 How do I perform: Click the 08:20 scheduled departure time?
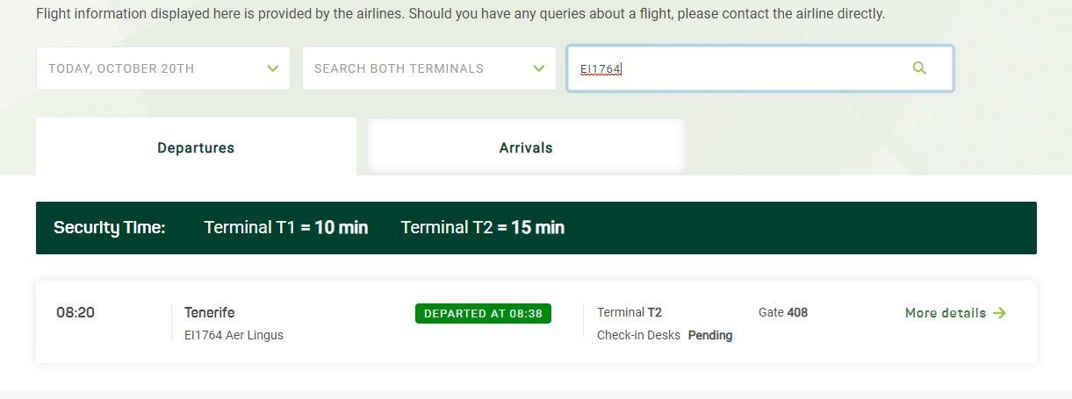click(76, 312)
